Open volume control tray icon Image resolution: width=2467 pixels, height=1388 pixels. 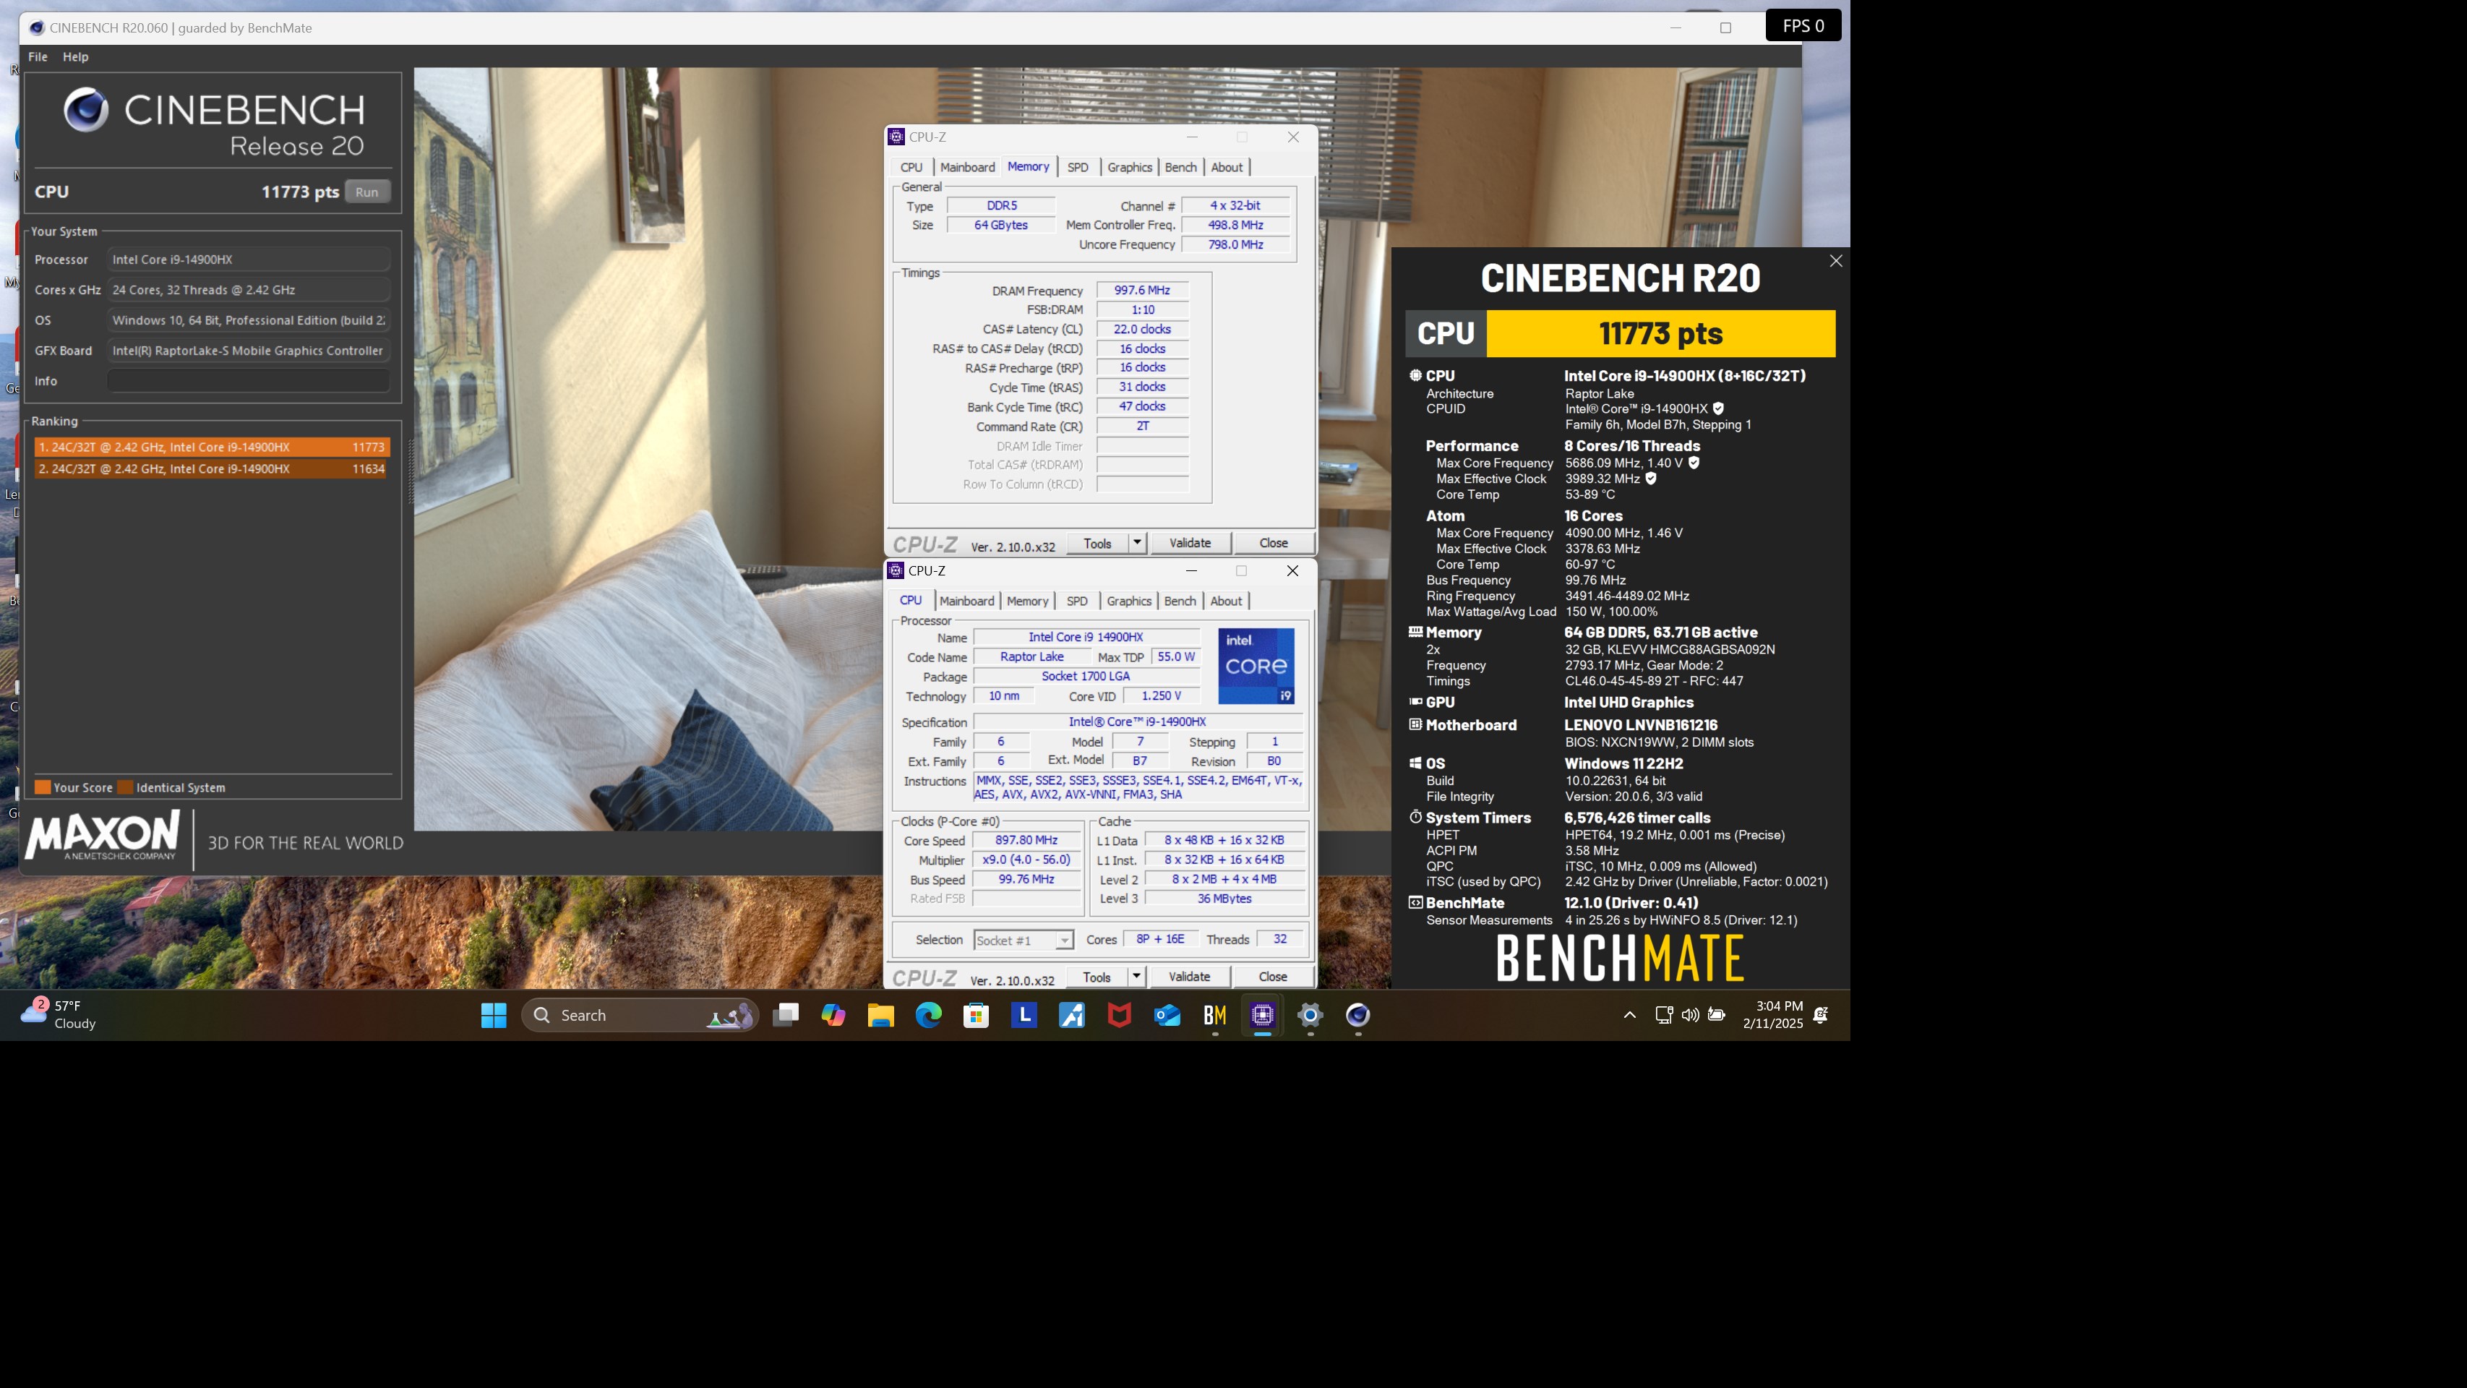(x=1690, y=1016)
